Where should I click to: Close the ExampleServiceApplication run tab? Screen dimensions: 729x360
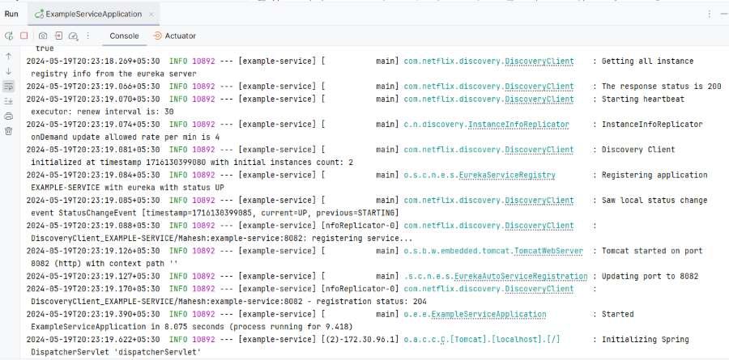coord(151,14)
